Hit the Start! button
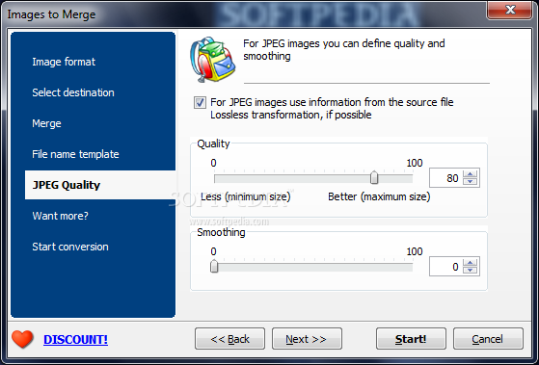Screen dimensions: 539x365 pos(411,339)
